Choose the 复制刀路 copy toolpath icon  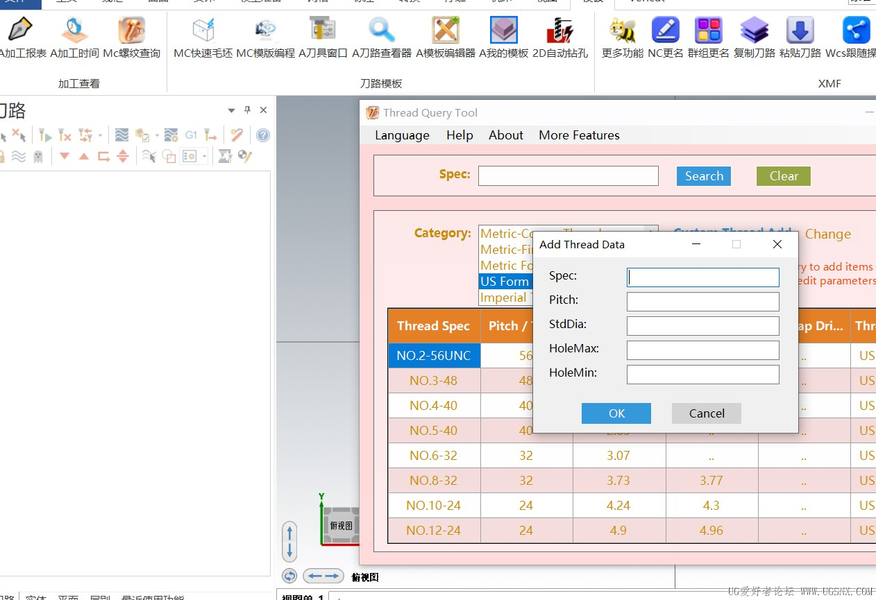coord(754,37)
